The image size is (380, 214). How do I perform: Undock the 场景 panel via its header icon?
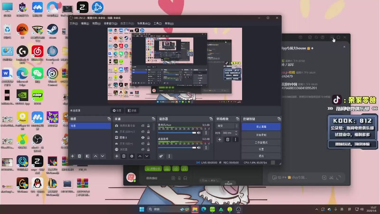(109, 119)
